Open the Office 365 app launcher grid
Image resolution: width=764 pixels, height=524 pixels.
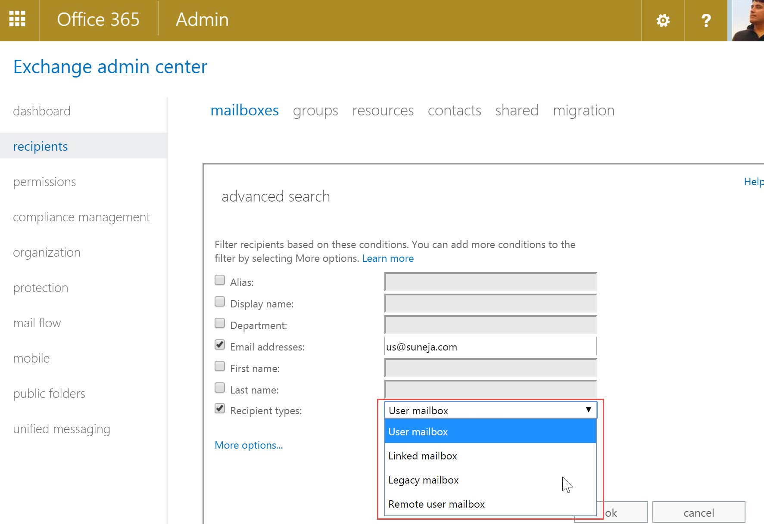pyautogui.click(x=17, y=19)
